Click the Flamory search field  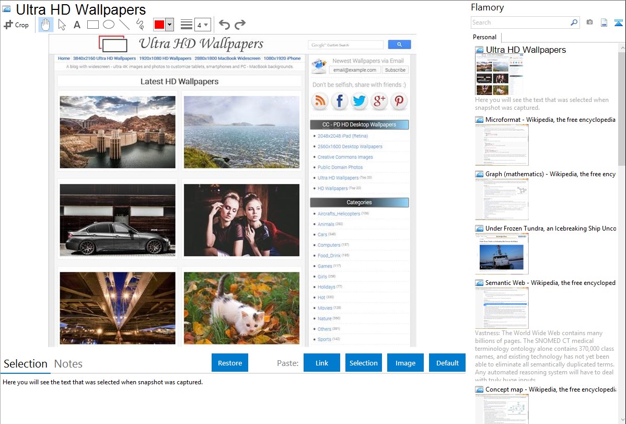point(520,22)
